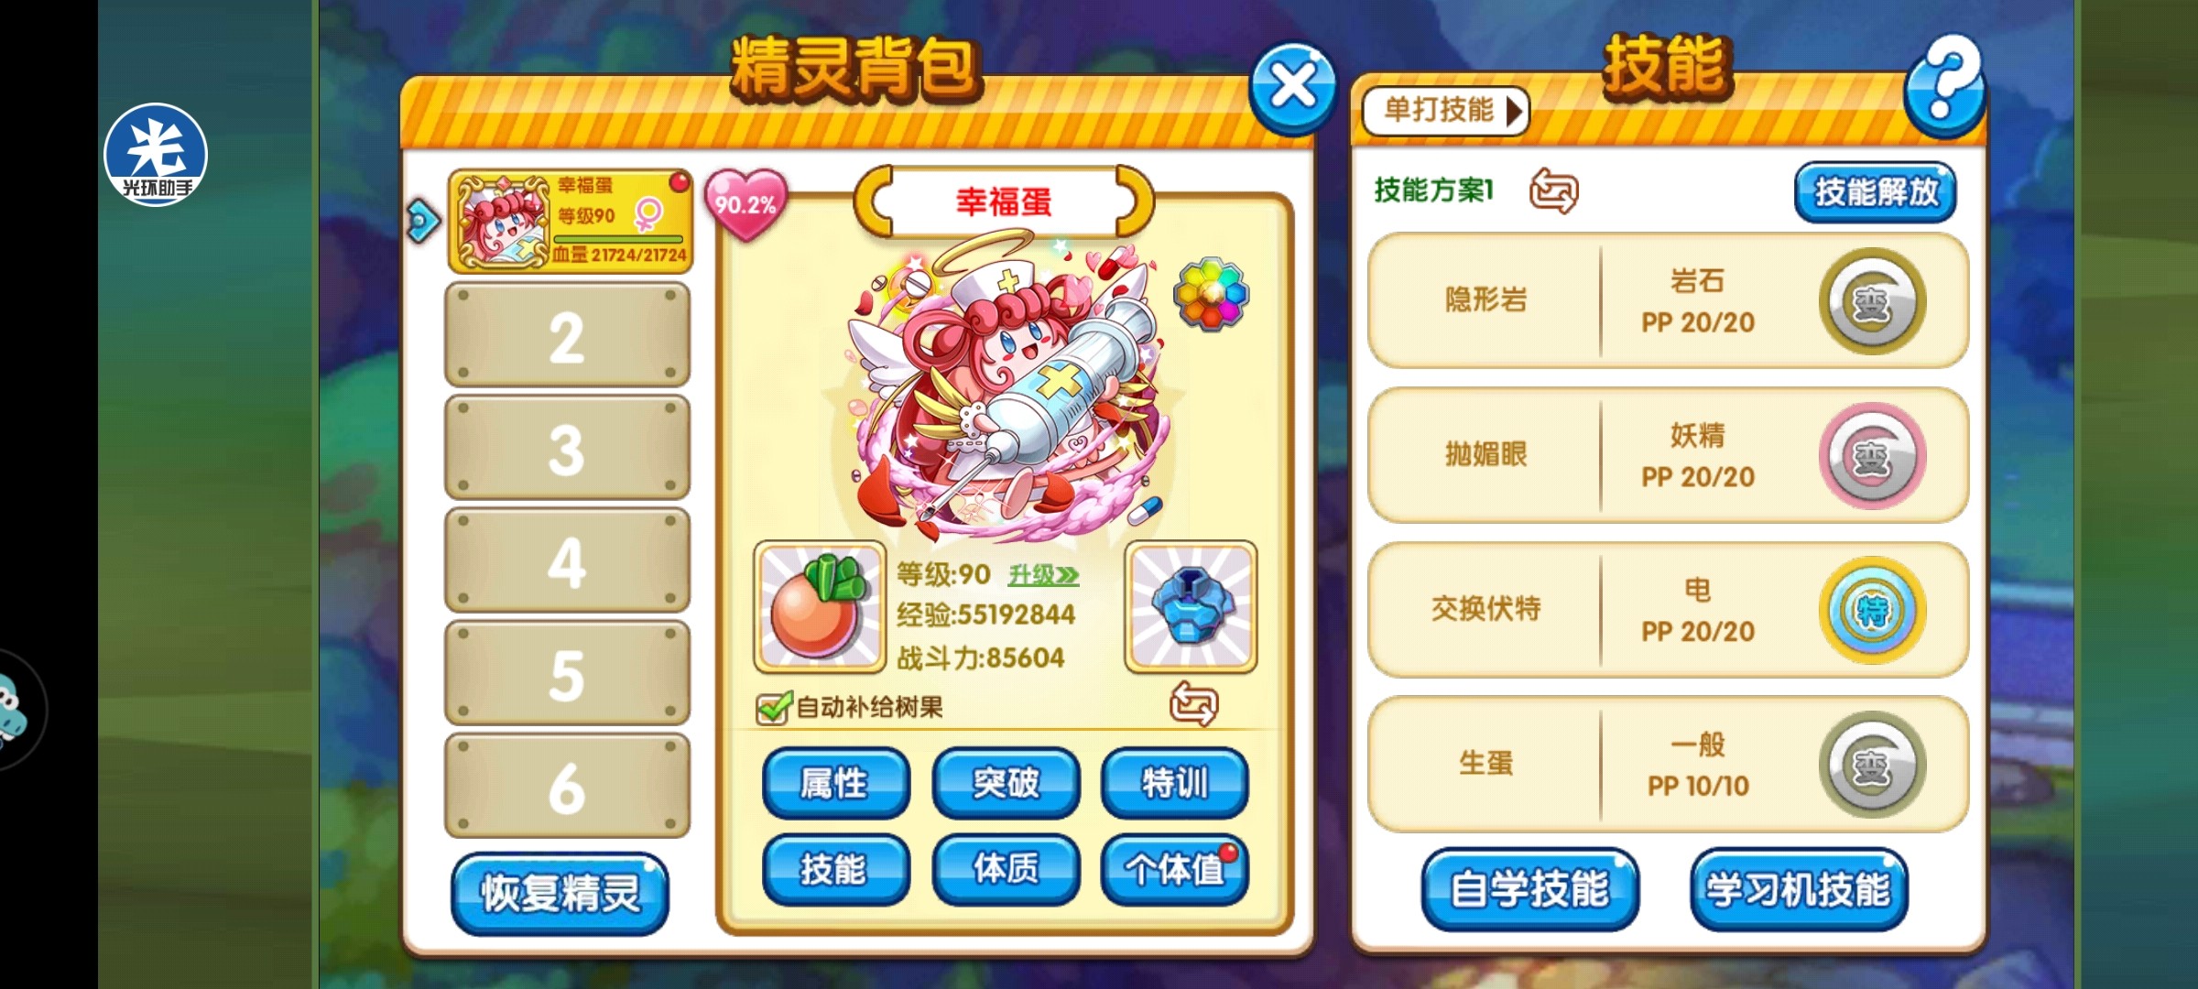2198x989 pixels.
Task: Open the help question mark icon
Action: [x=1944, y=85]
